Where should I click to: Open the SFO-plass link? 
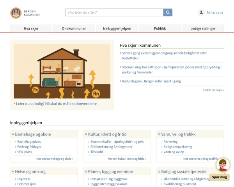pyautogui.click(x=25, y=152)
